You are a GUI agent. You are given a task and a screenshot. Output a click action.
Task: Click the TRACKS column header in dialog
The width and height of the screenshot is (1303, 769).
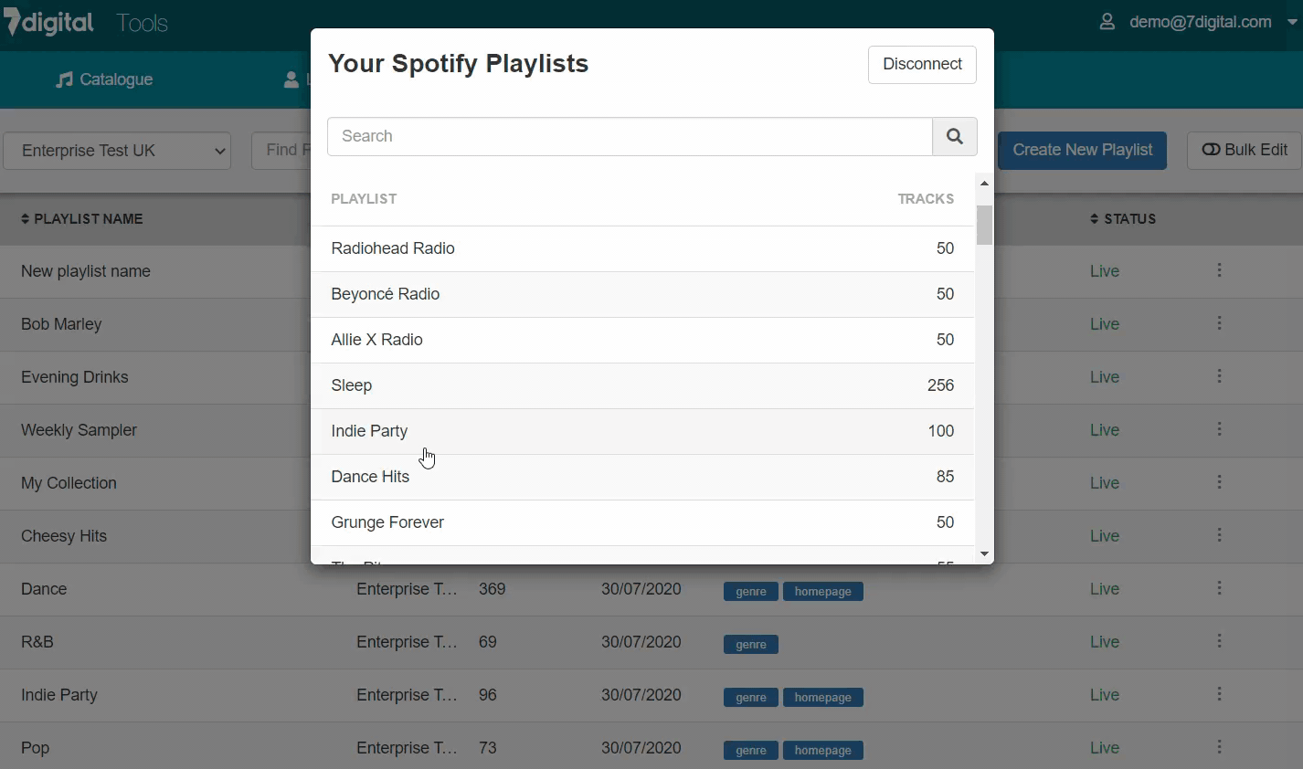(926, 199)
